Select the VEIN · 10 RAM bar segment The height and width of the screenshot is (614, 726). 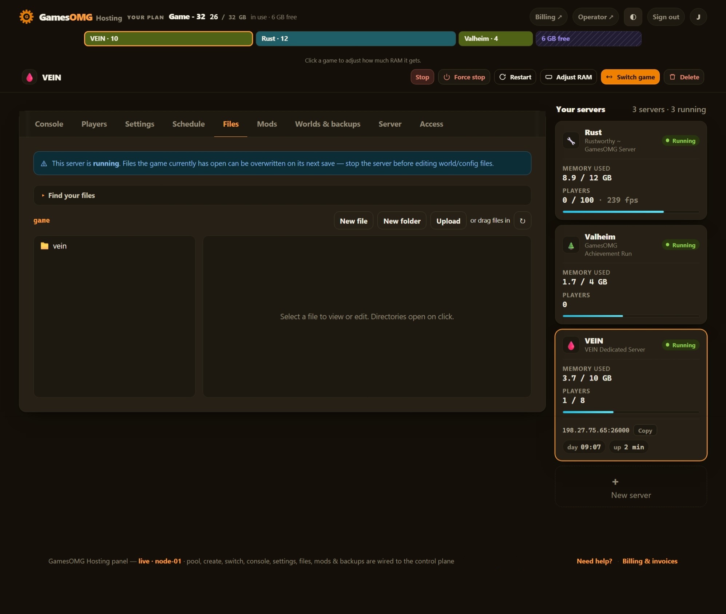click(168, 39)
